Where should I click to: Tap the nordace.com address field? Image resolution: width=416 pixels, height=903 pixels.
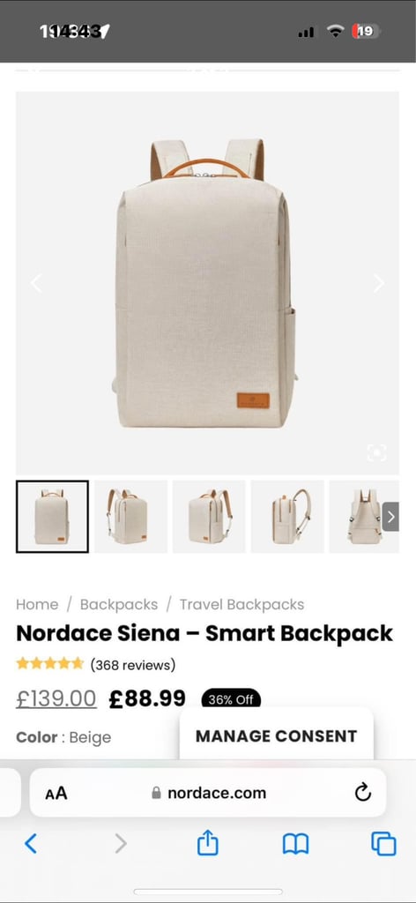(208, 793)
